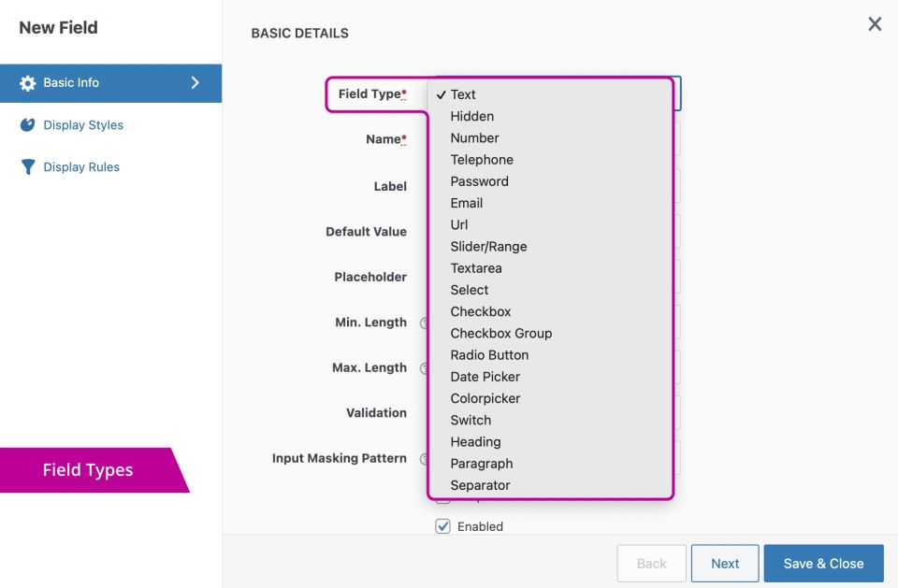Click the Display Rules funnel icon

pos(28,167)
